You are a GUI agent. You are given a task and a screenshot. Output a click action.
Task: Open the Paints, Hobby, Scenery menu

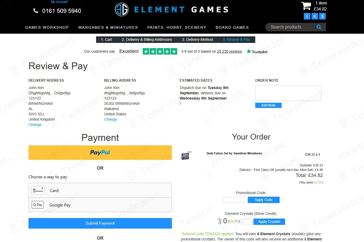[x=177, y=27]
